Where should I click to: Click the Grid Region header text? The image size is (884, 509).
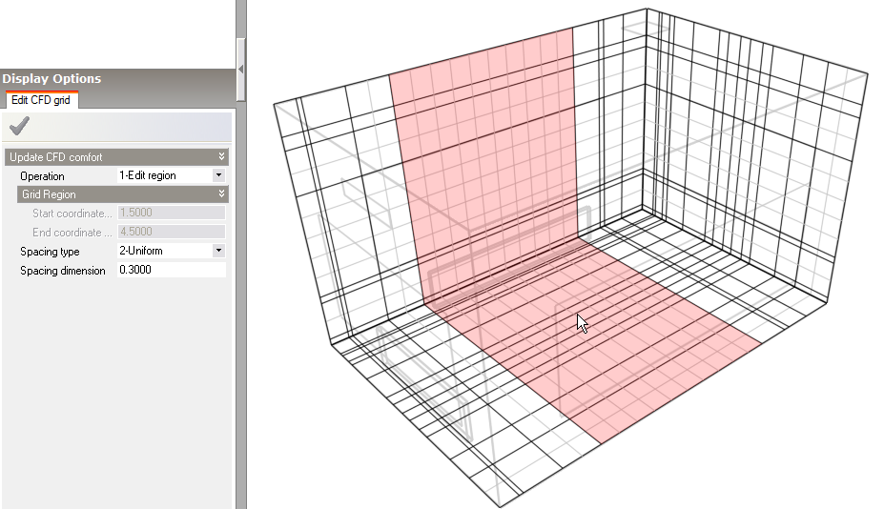(x=49, y=194)
